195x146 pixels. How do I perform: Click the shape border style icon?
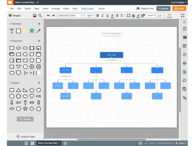(x=128, y=16)
